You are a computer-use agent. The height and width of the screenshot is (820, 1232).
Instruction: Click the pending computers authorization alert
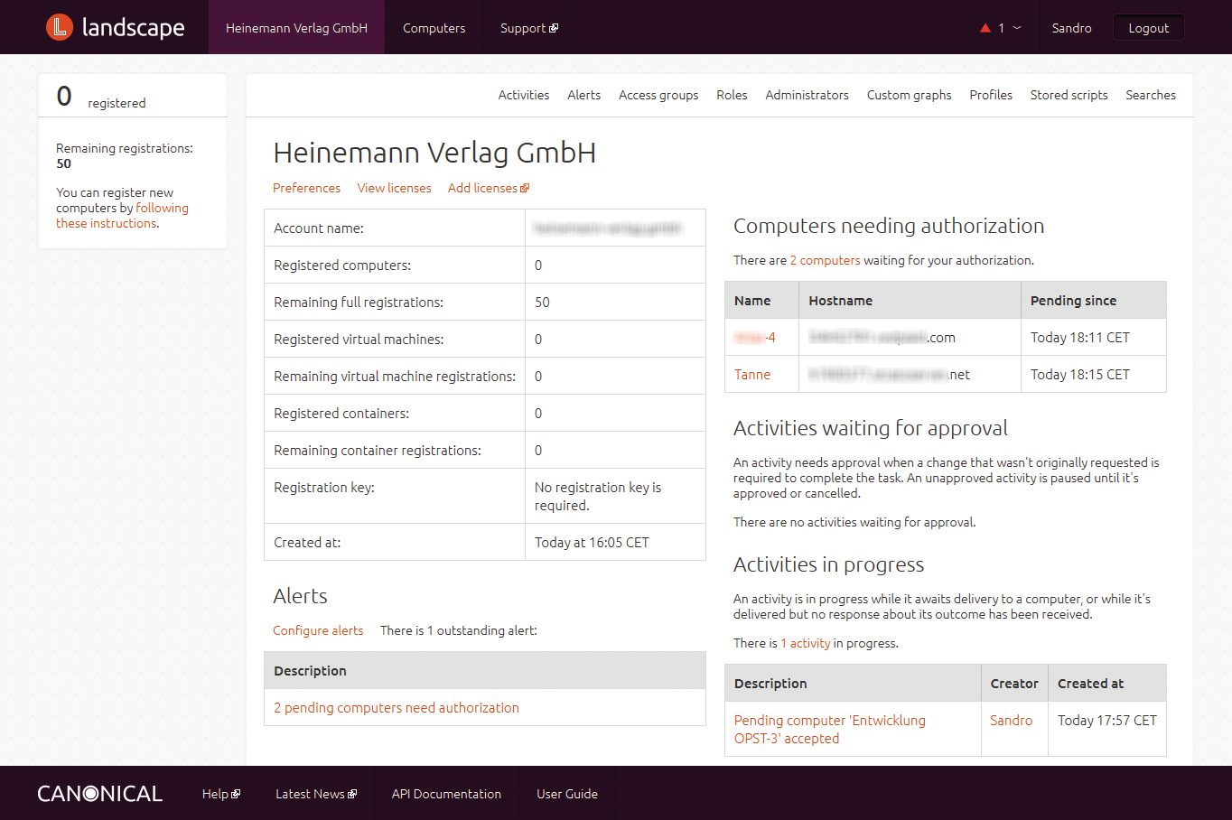(396, 708)
